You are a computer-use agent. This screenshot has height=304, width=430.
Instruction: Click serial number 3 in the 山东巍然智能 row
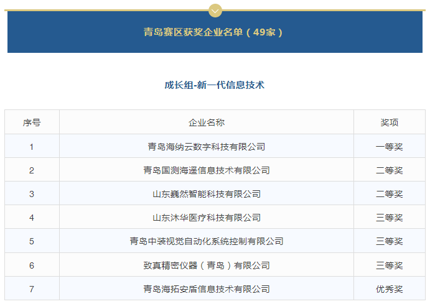(x=32, y=194)
